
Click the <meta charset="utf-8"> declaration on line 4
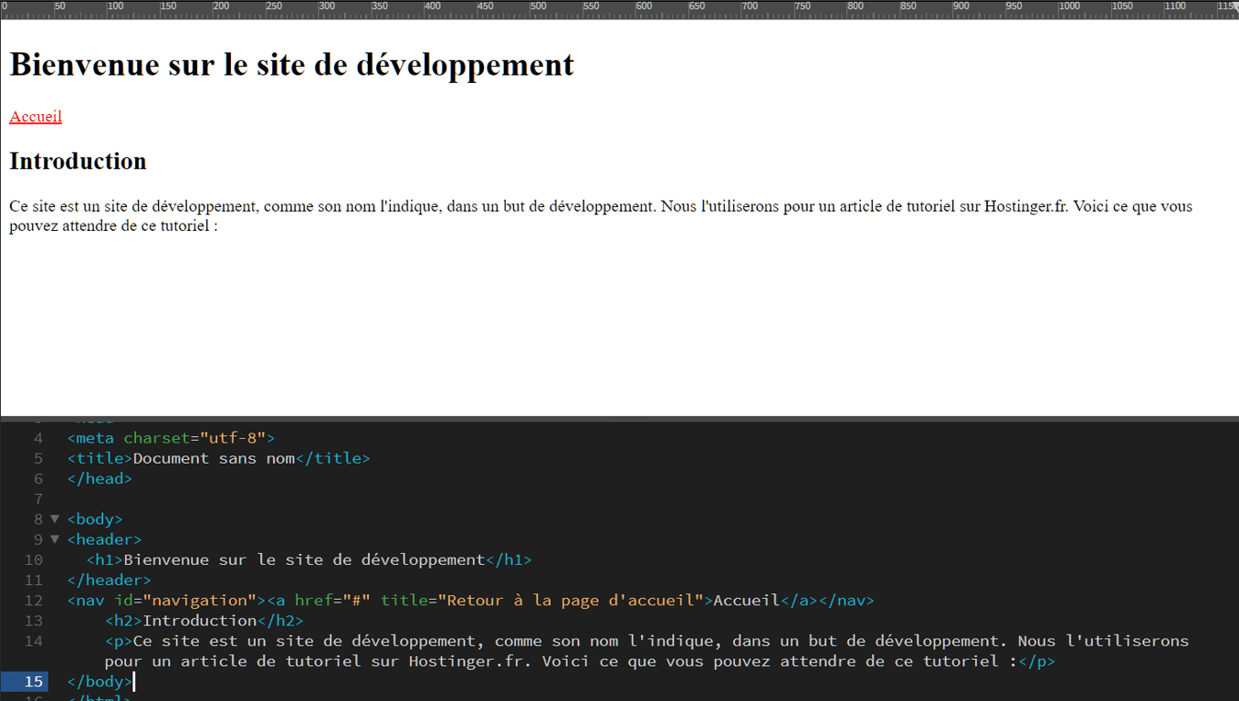point(169,437)
